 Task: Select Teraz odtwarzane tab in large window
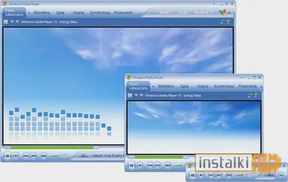[x=14, y=12]
